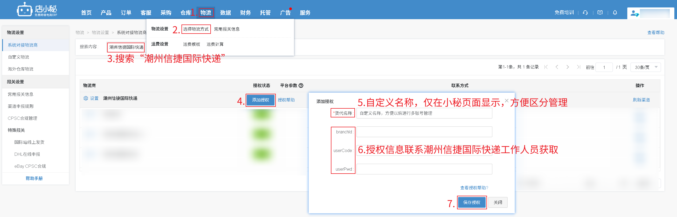Click the user account avatar icon
The width and height of the screenshot is (677, 217).
click(635, 13)
